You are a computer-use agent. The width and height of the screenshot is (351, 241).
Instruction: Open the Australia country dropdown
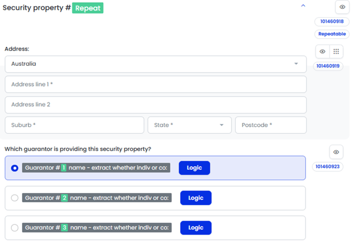pos(156,64)
